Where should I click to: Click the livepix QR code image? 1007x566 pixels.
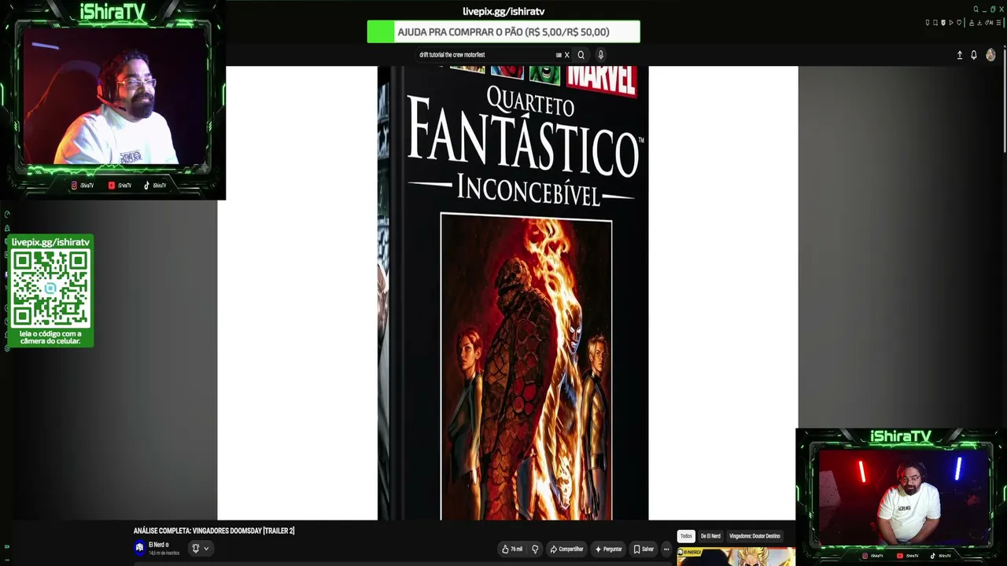tap(50, 289)
